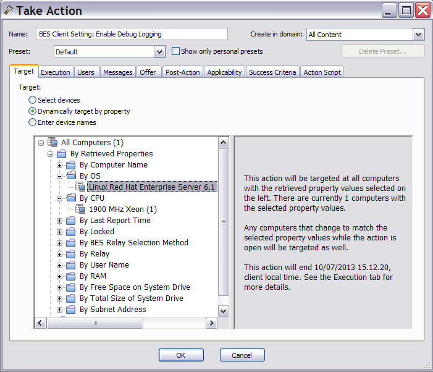433x372 pixels.
Task: Click tree scroll down arrow
Action: [x=223, y=311]
